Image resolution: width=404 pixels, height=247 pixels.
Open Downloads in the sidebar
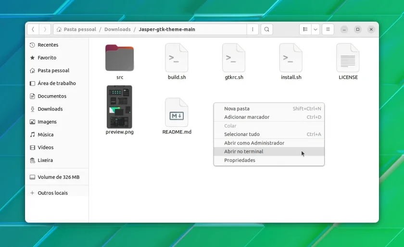pos(57,109)
